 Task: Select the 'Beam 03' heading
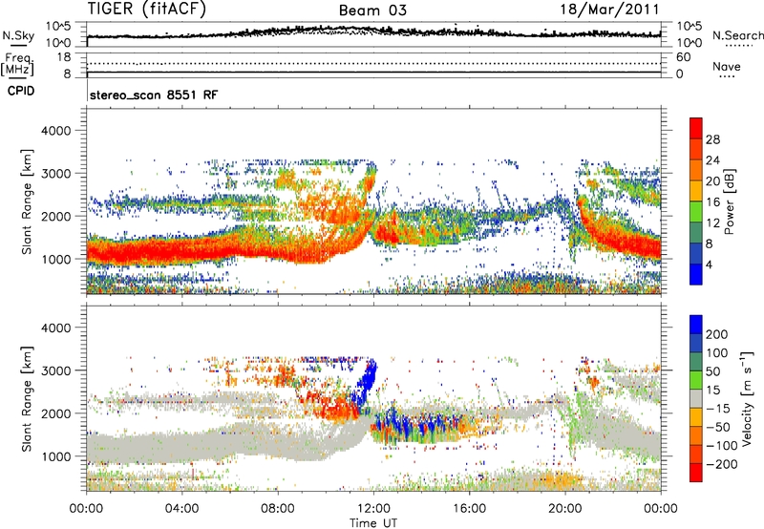coord(372,11)
